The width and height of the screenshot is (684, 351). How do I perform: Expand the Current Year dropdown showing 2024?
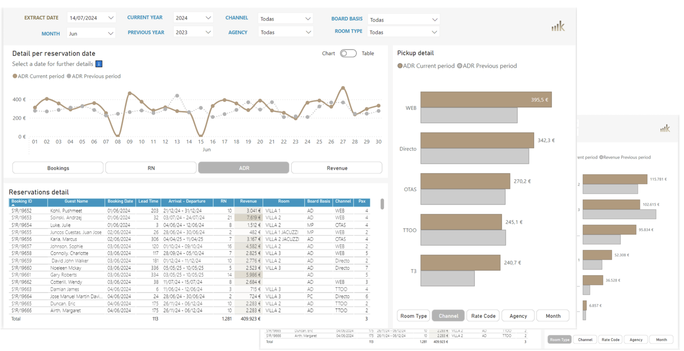[x=193, y=18]
